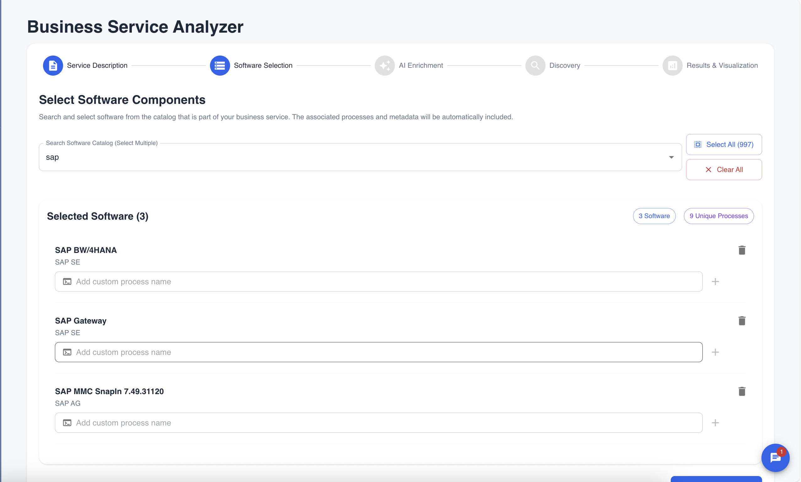Screen dimensions: 801x482
Task: Delete SAP BW/4HANA trash icon
Action: click(742, 250)
